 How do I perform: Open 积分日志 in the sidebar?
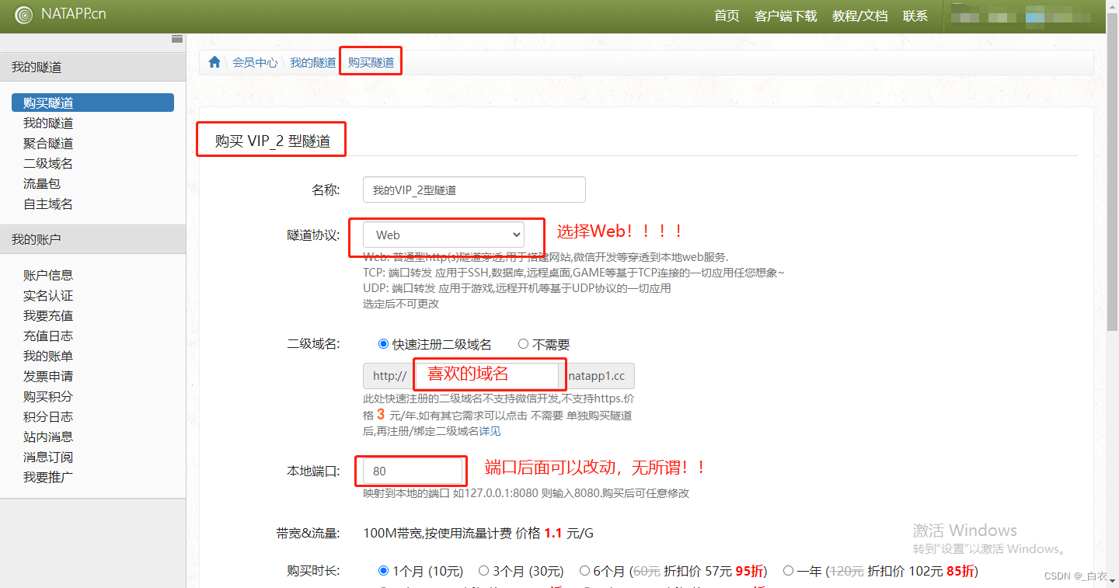(x=48, y=416)
